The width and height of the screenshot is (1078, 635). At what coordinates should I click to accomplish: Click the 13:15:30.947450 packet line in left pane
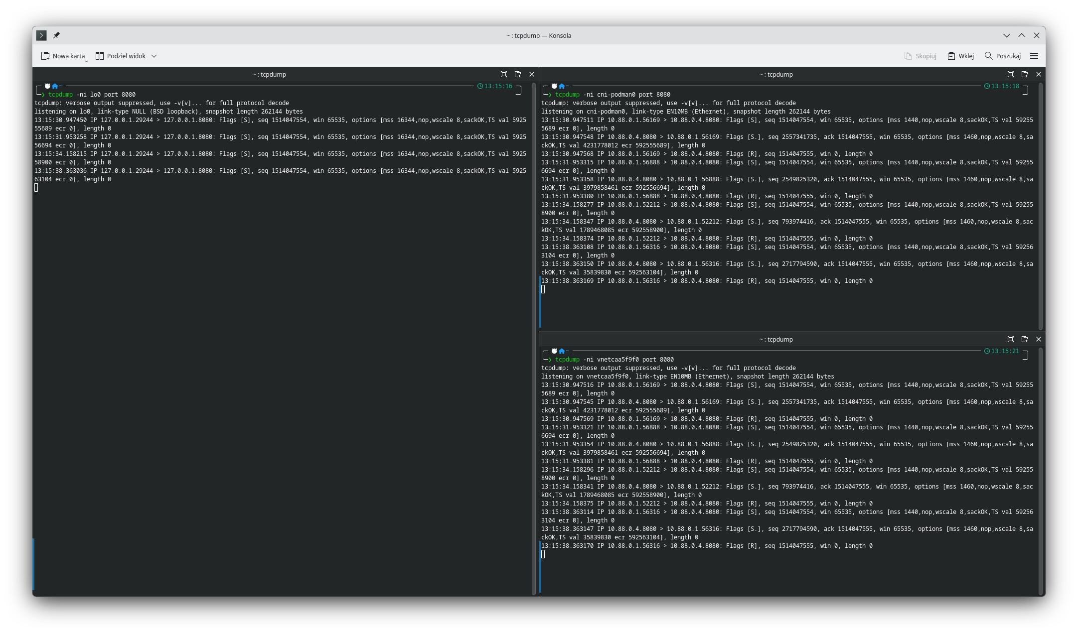click(x=280, y=124)
